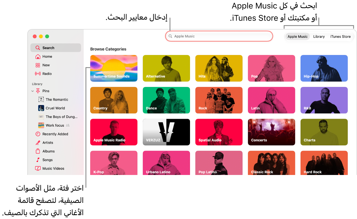Click Cruel World album artwork icon
The width and height of the screenshot is (357, 219).
click(41, 108)
